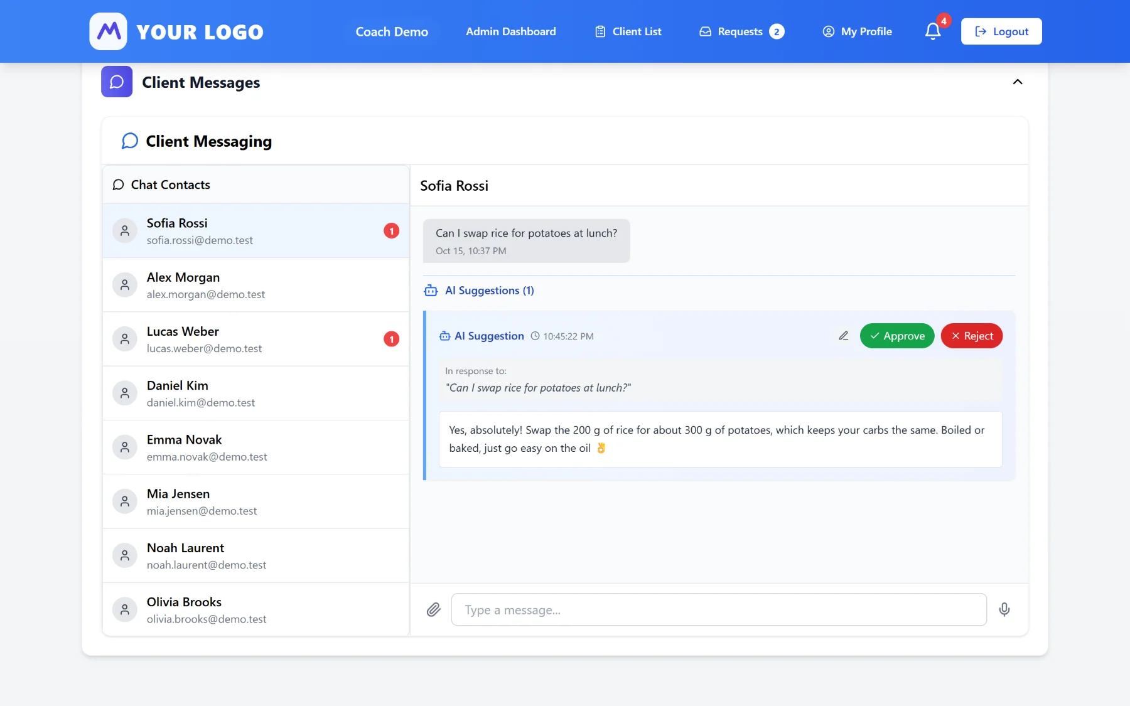Open the notifications bell
The image size is (1130, 706).
click(x=933, y=31)
